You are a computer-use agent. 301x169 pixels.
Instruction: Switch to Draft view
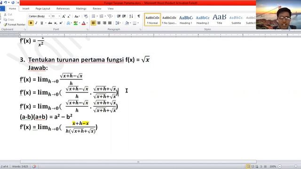[x=265, y=166]
